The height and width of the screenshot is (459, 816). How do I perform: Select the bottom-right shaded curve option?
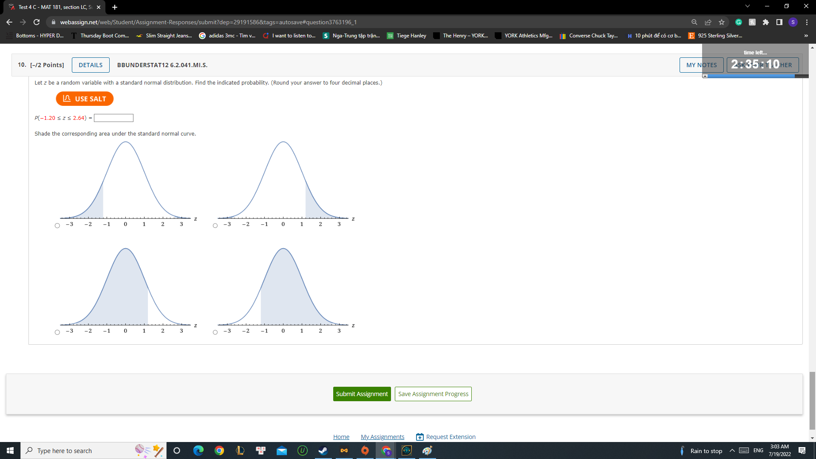(215, 332)
